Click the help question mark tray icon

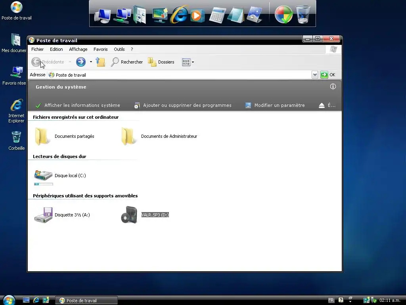(x=341, y=300)
